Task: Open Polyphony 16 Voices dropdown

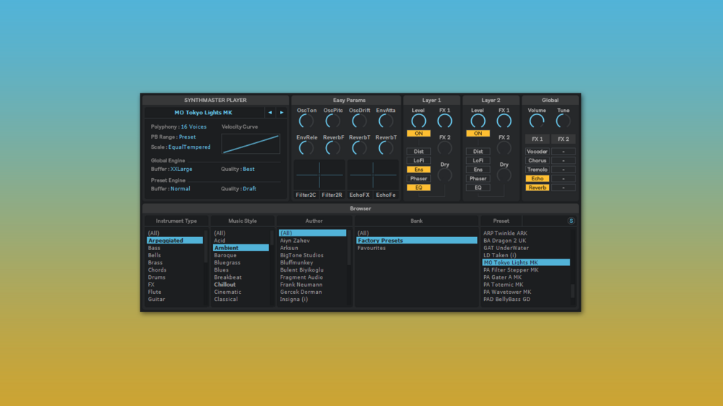Action: (x=194, y=126)
